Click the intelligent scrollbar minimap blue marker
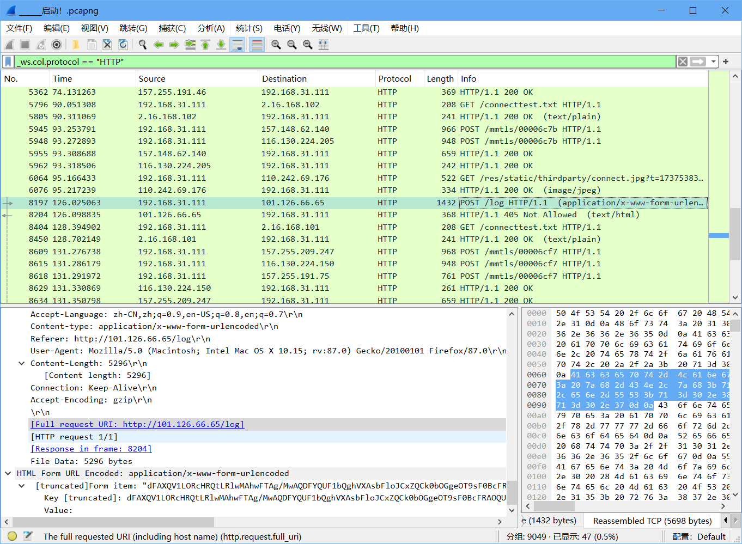 (x=719, y=235)
